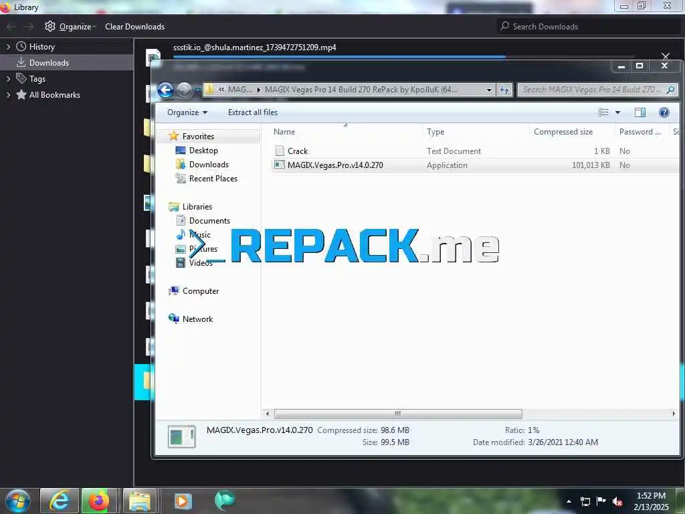This screenshot has height=514, width=685.
Task: Select Tags in Library sidebar
Action: point(37,79)
